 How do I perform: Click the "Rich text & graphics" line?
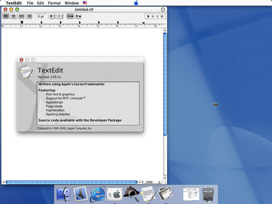pyautogui.click(x=60, y=94)
